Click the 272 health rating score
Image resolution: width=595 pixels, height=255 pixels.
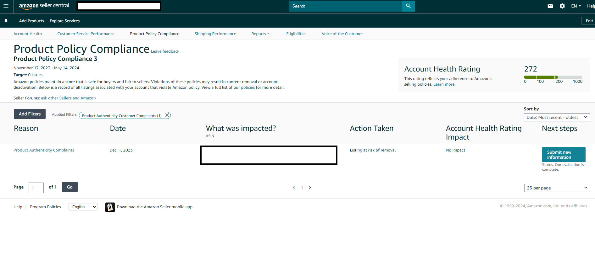(531, 69)
